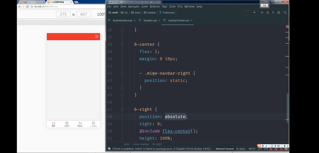Click fold end marker at line 36
Viewport: 319px width, 153px height.
click(122, 30)
